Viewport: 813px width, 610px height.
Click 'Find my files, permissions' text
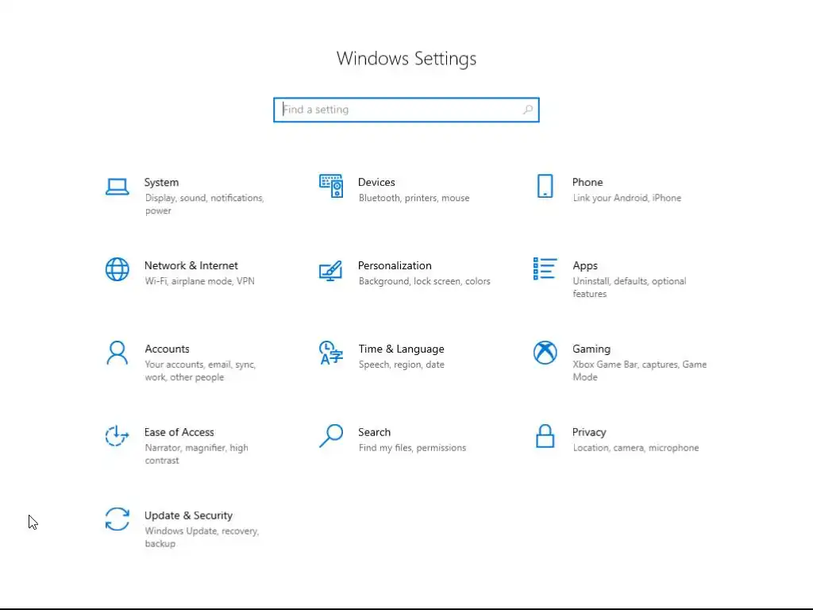(x=412, y=448)
